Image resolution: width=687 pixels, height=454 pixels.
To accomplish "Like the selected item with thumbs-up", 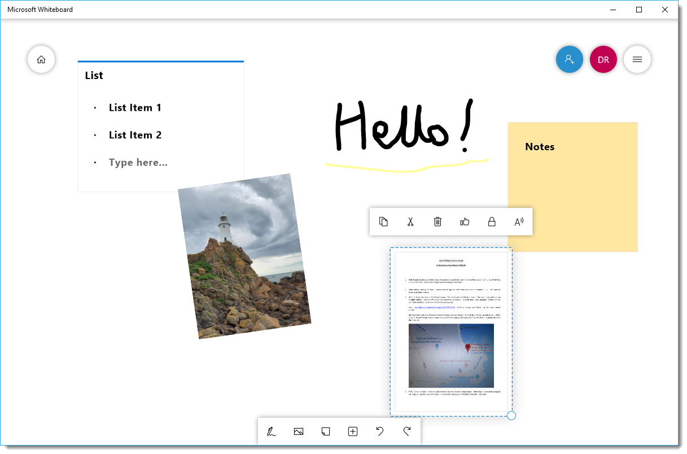I will click(x=465, y=222).
